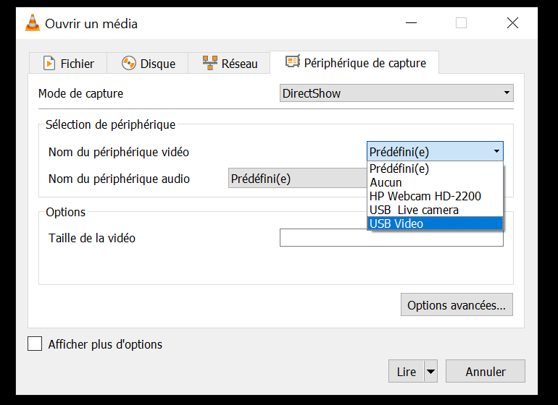
Task: Switch to the Disque tab
Action: pos(148,64)
